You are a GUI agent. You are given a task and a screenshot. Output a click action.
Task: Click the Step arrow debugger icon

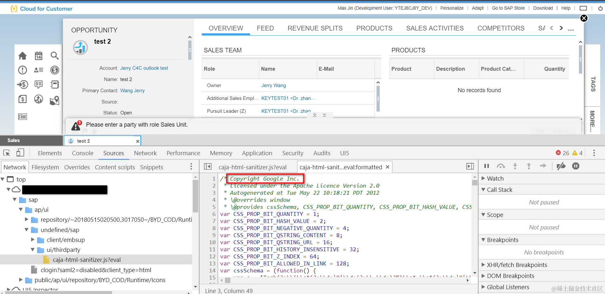click(543, 166)
